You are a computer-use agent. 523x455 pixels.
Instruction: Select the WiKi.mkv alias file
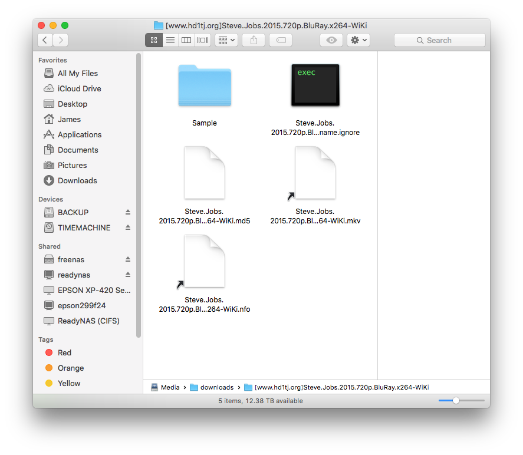[x=315, y=173]
